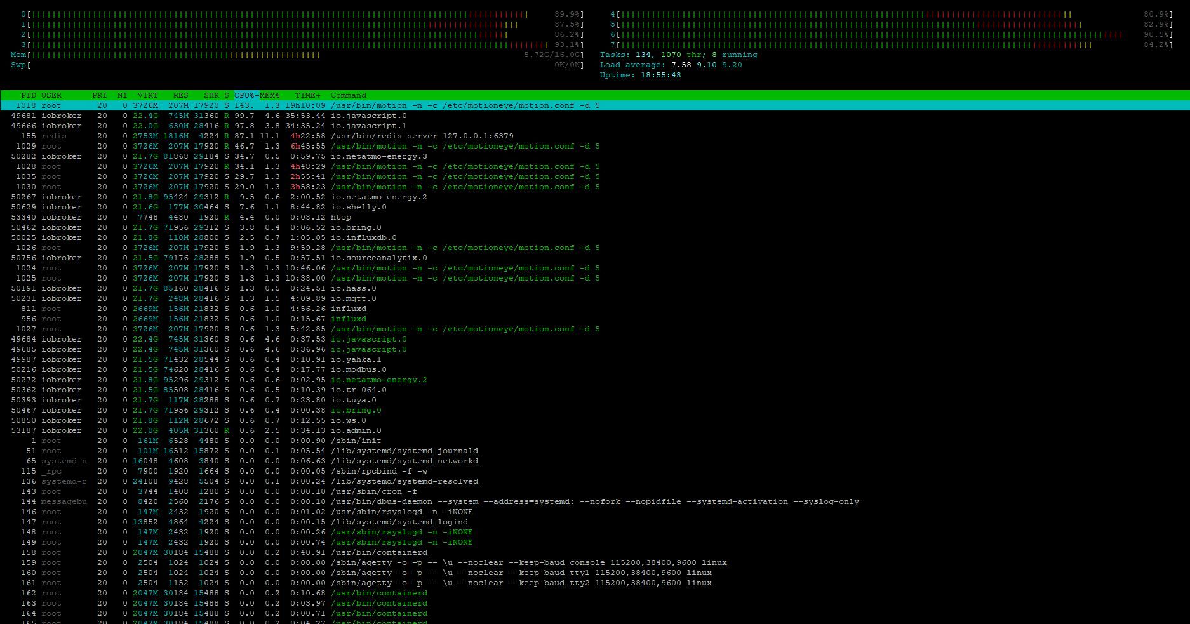
Task: Select the dbus-daemon process row
Action: tap(595, 501)
